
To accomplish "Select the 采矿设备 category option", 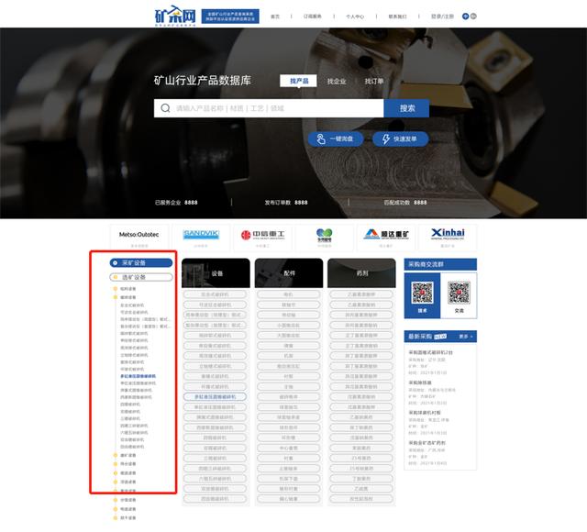I will 134,262.
